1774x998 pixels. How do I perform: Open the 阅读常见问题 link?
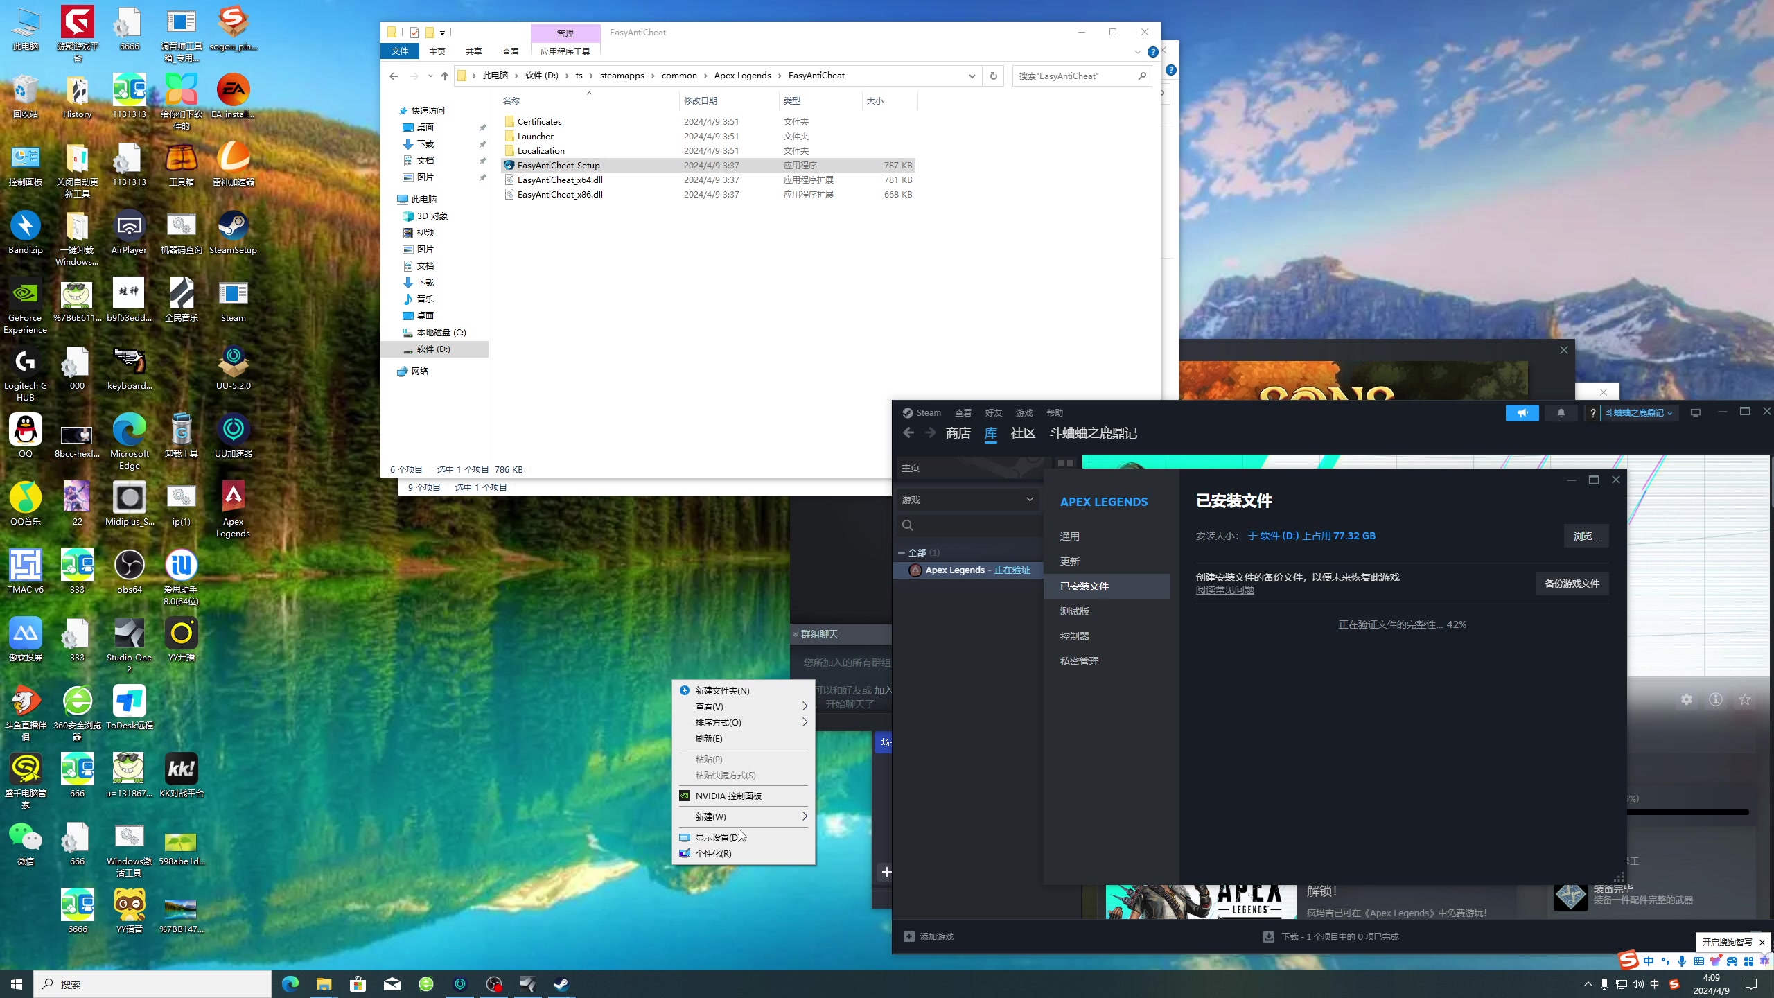coord(1224,590)
